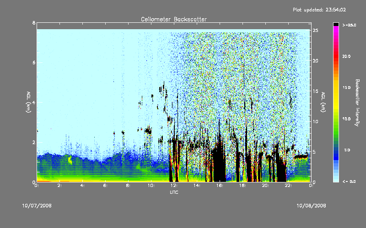Click the UTC x-axis label
Viewport: 366px width, 228px height.
click(x=174, y=192)
